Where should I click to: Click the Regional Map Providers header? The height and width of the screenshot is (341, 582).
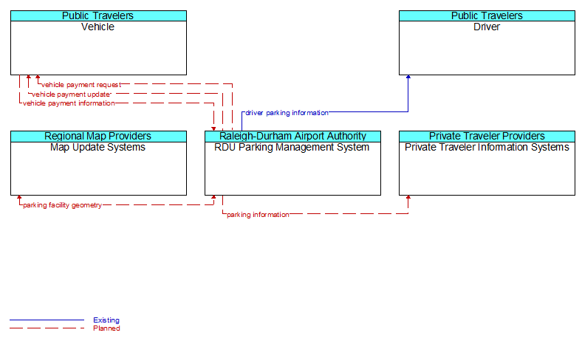coord(98,136)
